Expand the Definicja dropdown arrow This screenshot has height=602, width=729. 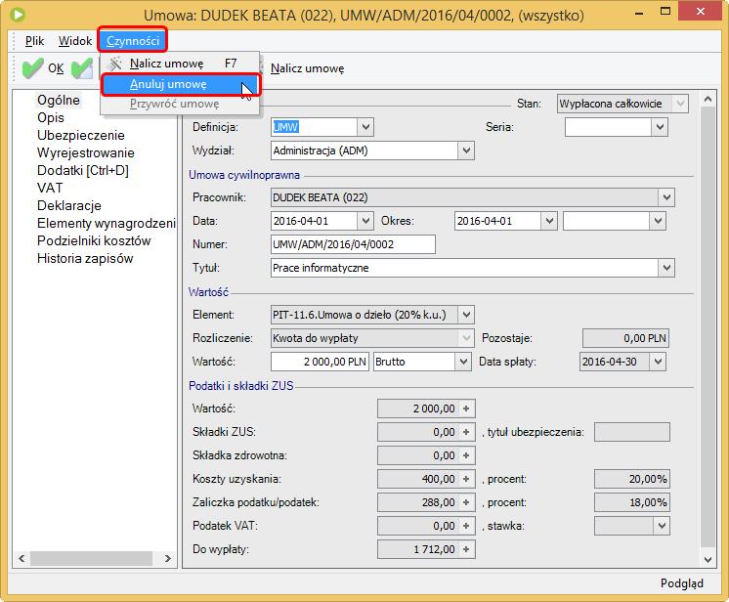coord(365,127)
